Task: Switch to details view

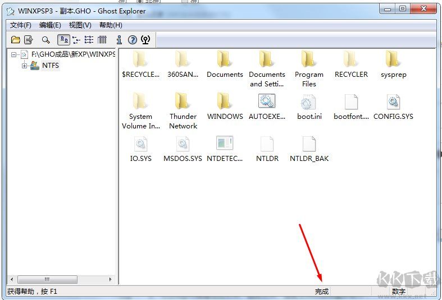Action: point(102,40)
